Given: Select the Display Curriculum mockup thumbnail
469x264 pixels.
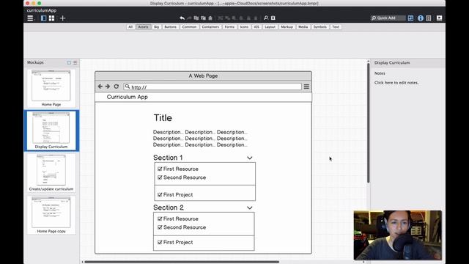Looking at the screenshot, I should [51, 131].
